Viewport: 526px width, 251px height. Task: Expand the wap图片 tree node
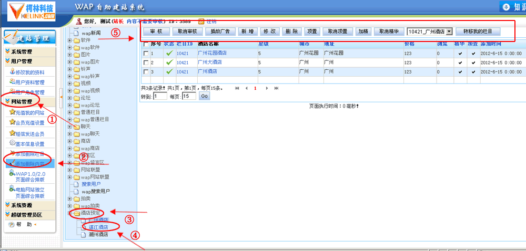pyautogui.click(x=70, y=62)
